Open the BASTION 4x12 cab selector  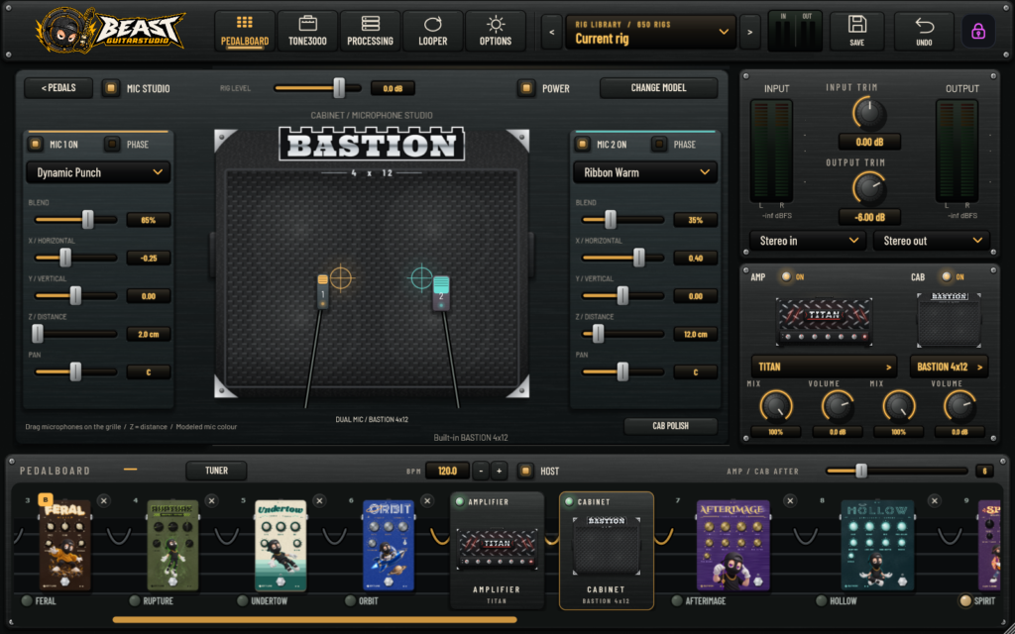click(949, 367)
